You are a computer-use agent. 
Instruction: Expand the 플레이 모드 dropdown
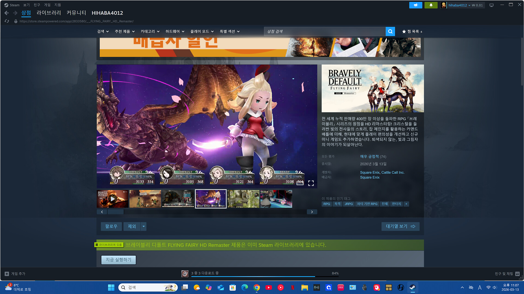coord(202,32)
